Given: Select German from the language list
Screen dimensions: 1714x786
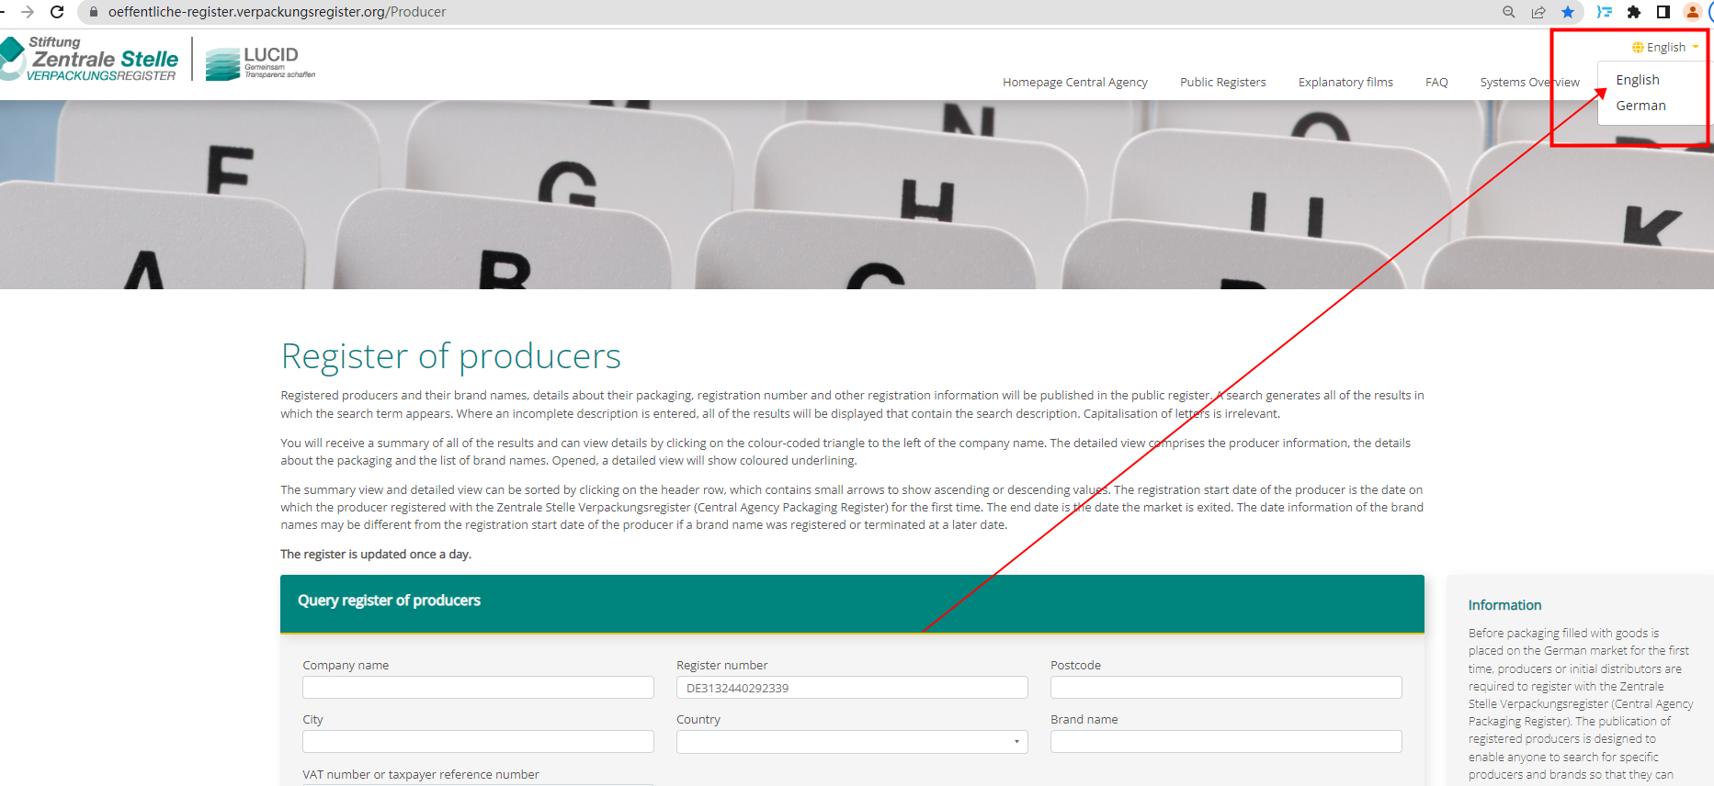Looking at the screenshot, I should [x=1640, y=106].
